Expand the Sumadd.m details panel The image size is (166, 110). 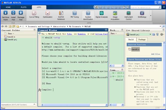point(34,104)
